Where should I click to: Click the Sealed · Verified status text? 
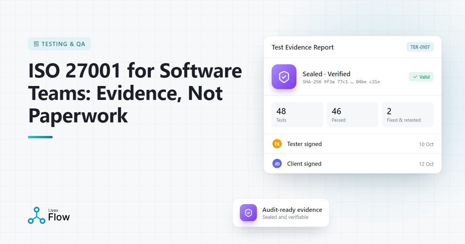point(326,74)
